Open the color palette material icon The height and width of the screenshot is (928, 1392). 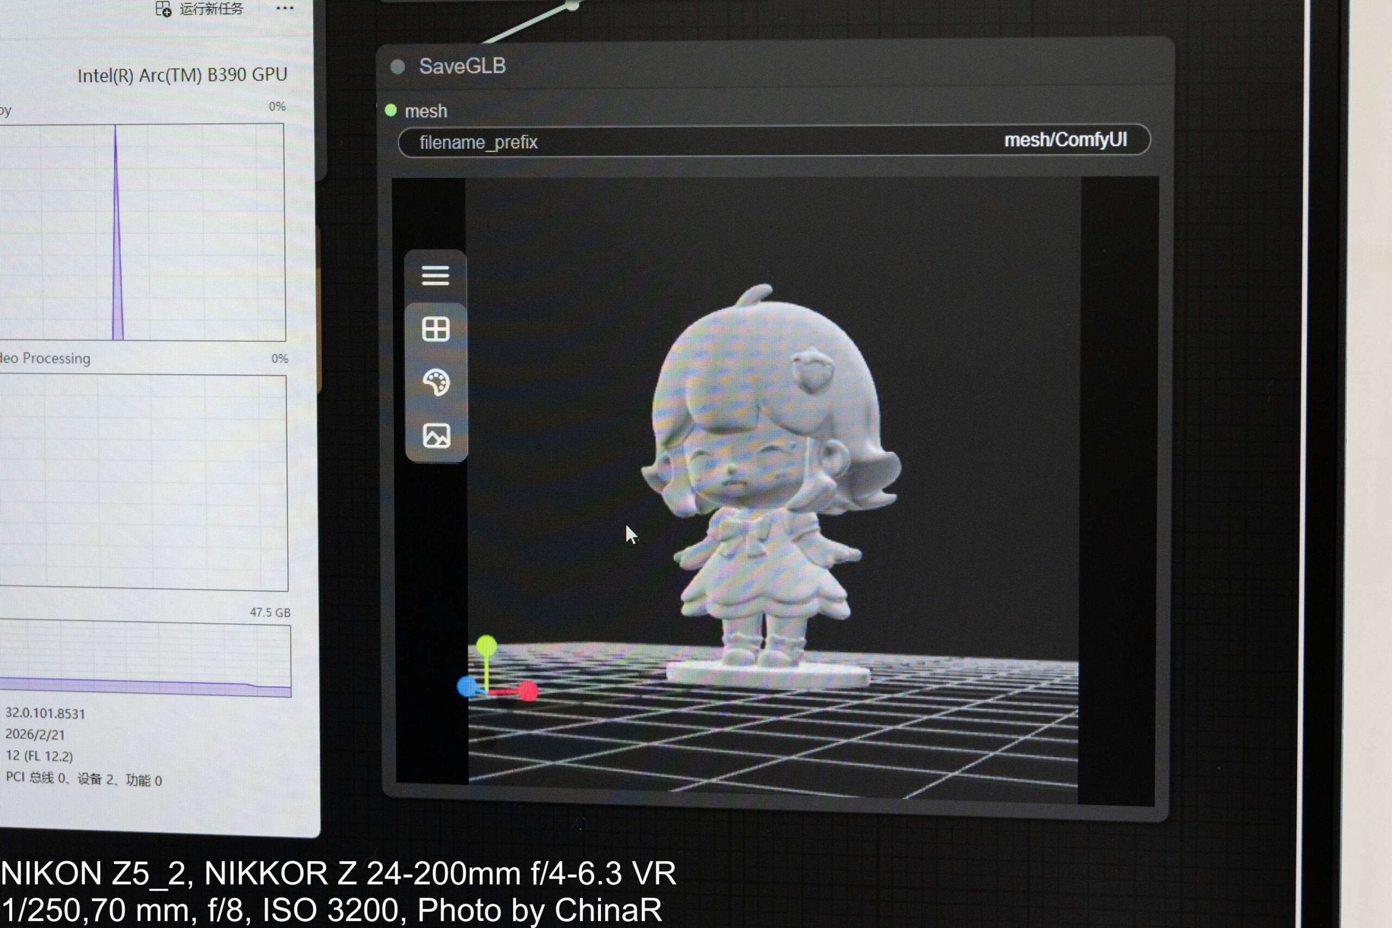coord(436,382)
